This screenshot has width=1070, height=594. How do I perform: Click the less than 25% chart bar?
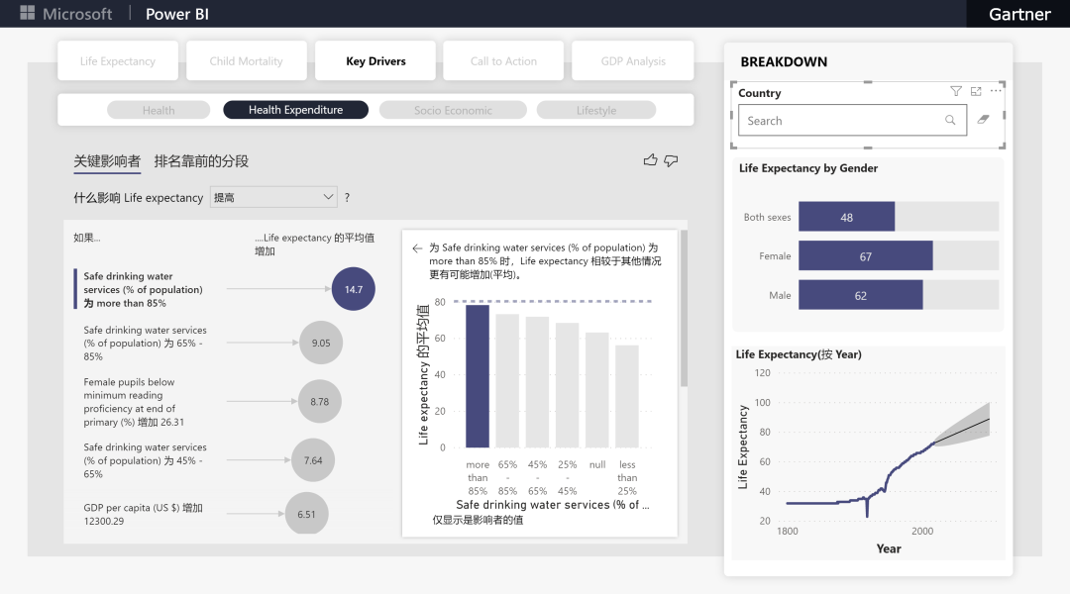(x=627, y=396)
